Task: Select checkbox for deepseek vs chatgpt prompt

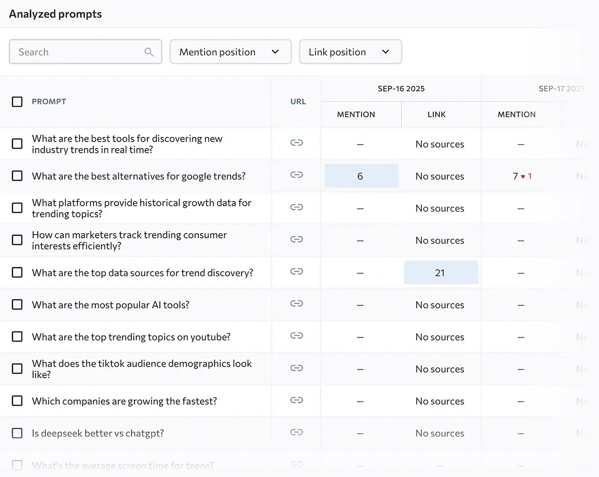Action: [17, 433]
